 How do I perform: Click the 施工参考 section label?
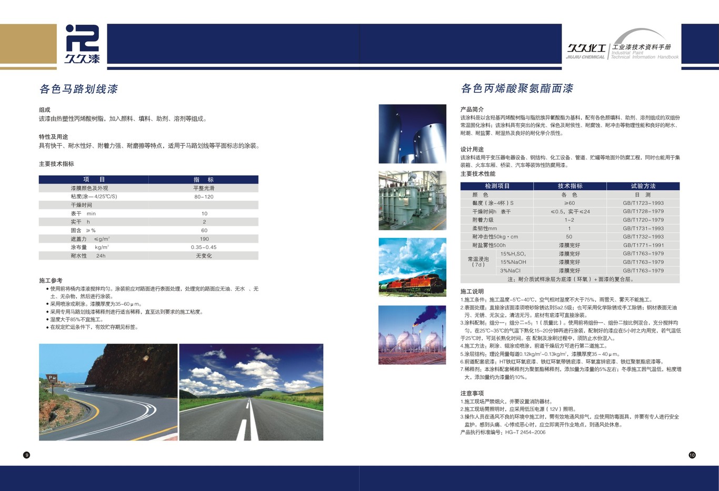(51, 280)
